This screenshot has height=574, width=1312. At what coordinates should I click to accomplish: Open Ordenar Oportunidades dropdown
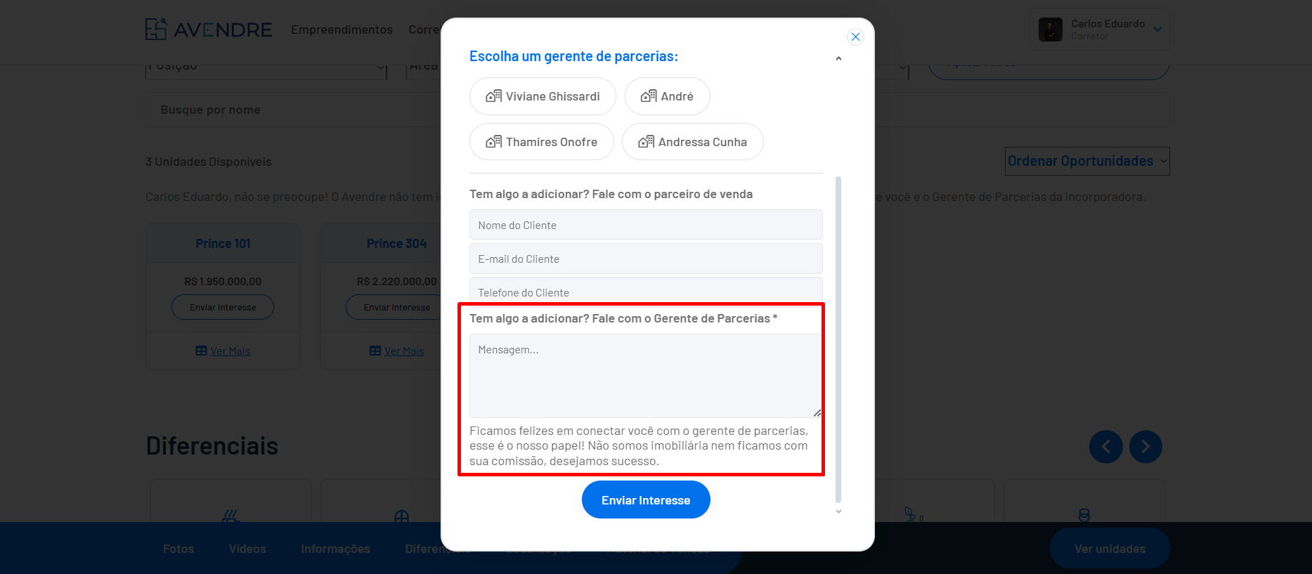point(1087,161)
